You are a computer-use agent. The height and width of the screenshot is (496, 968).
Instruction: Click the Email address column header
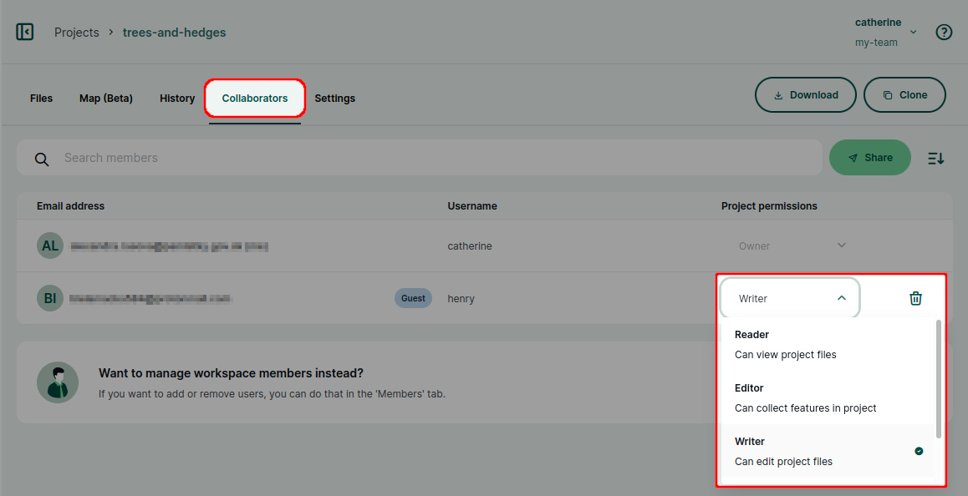click(70, 206)
